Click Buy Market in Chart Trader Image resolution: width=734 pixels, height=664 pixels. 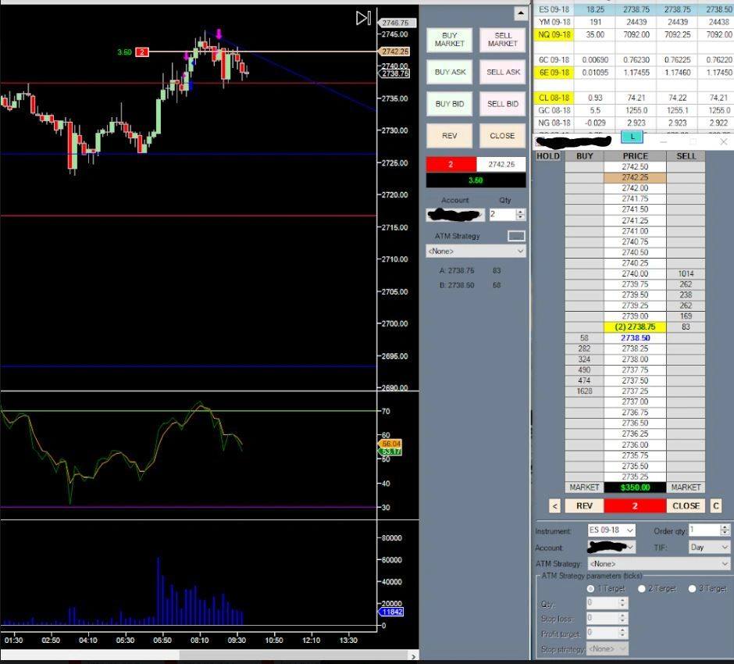click(450, 40)
